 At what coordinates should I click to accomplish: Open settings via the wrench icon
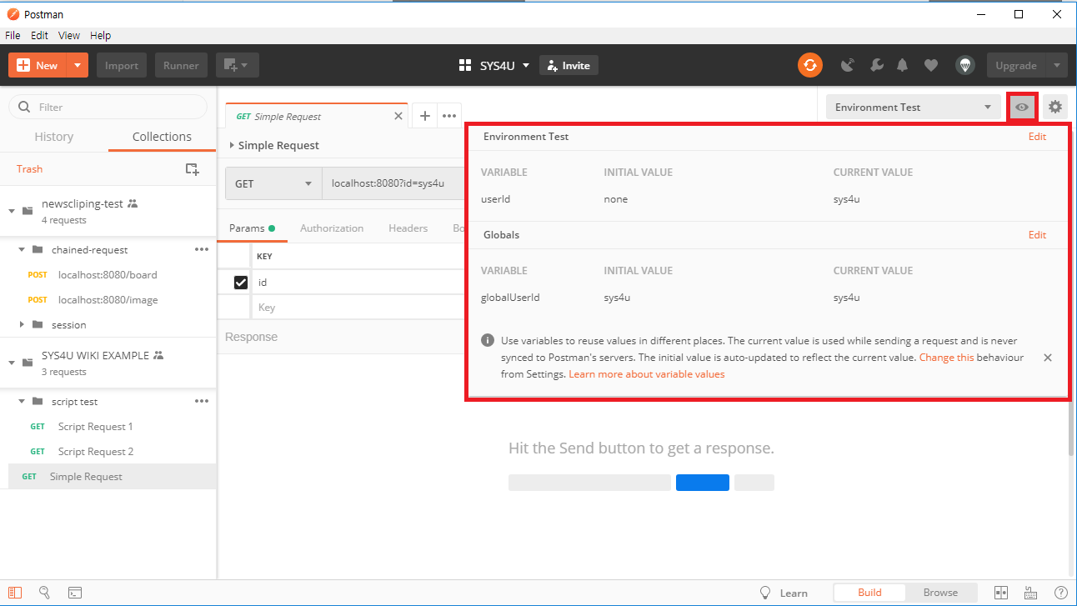tap(876, 65)
